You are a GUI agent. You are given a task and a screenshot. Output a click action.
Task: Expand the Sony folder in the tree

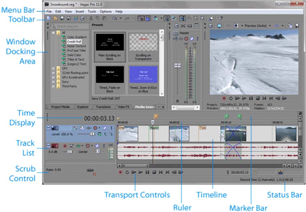pos(53,82)
